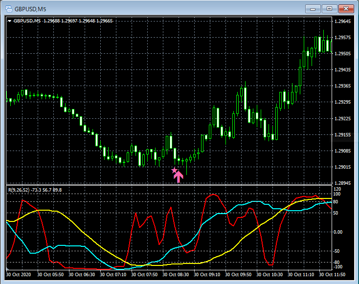Click the GBPUSD,M5 chart window icon
The image size is (359, 284).
click(9, 9)
